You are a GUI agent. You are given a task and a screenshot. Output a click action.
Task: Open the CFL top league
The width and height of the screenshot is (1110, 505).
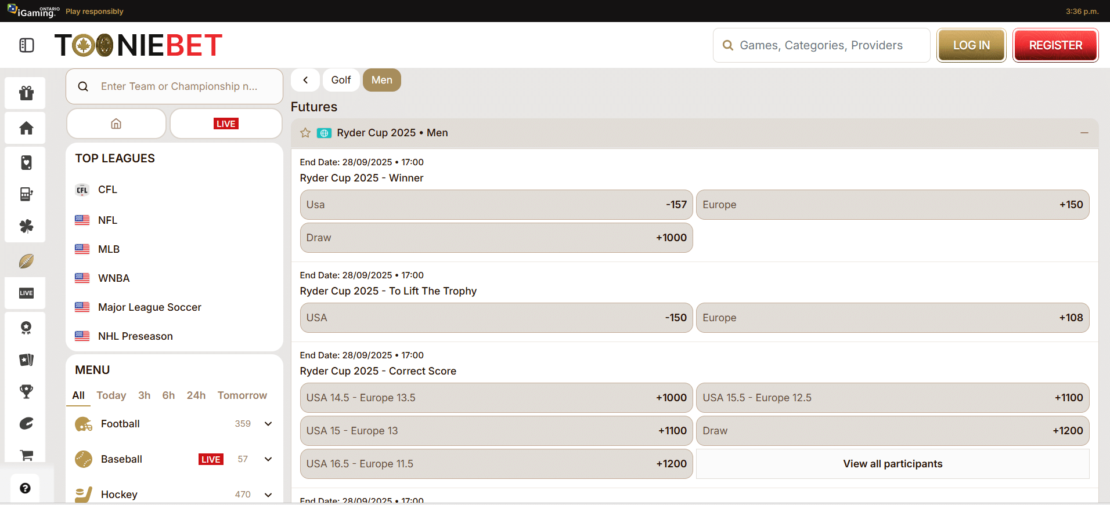tap(107, 190)
